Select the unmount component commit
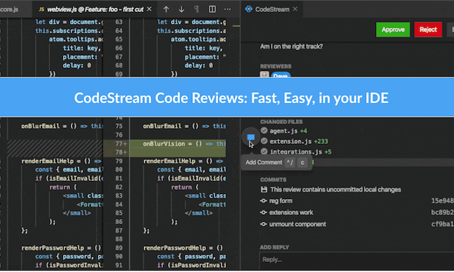 pyautogui.click(x=297, y=224)
